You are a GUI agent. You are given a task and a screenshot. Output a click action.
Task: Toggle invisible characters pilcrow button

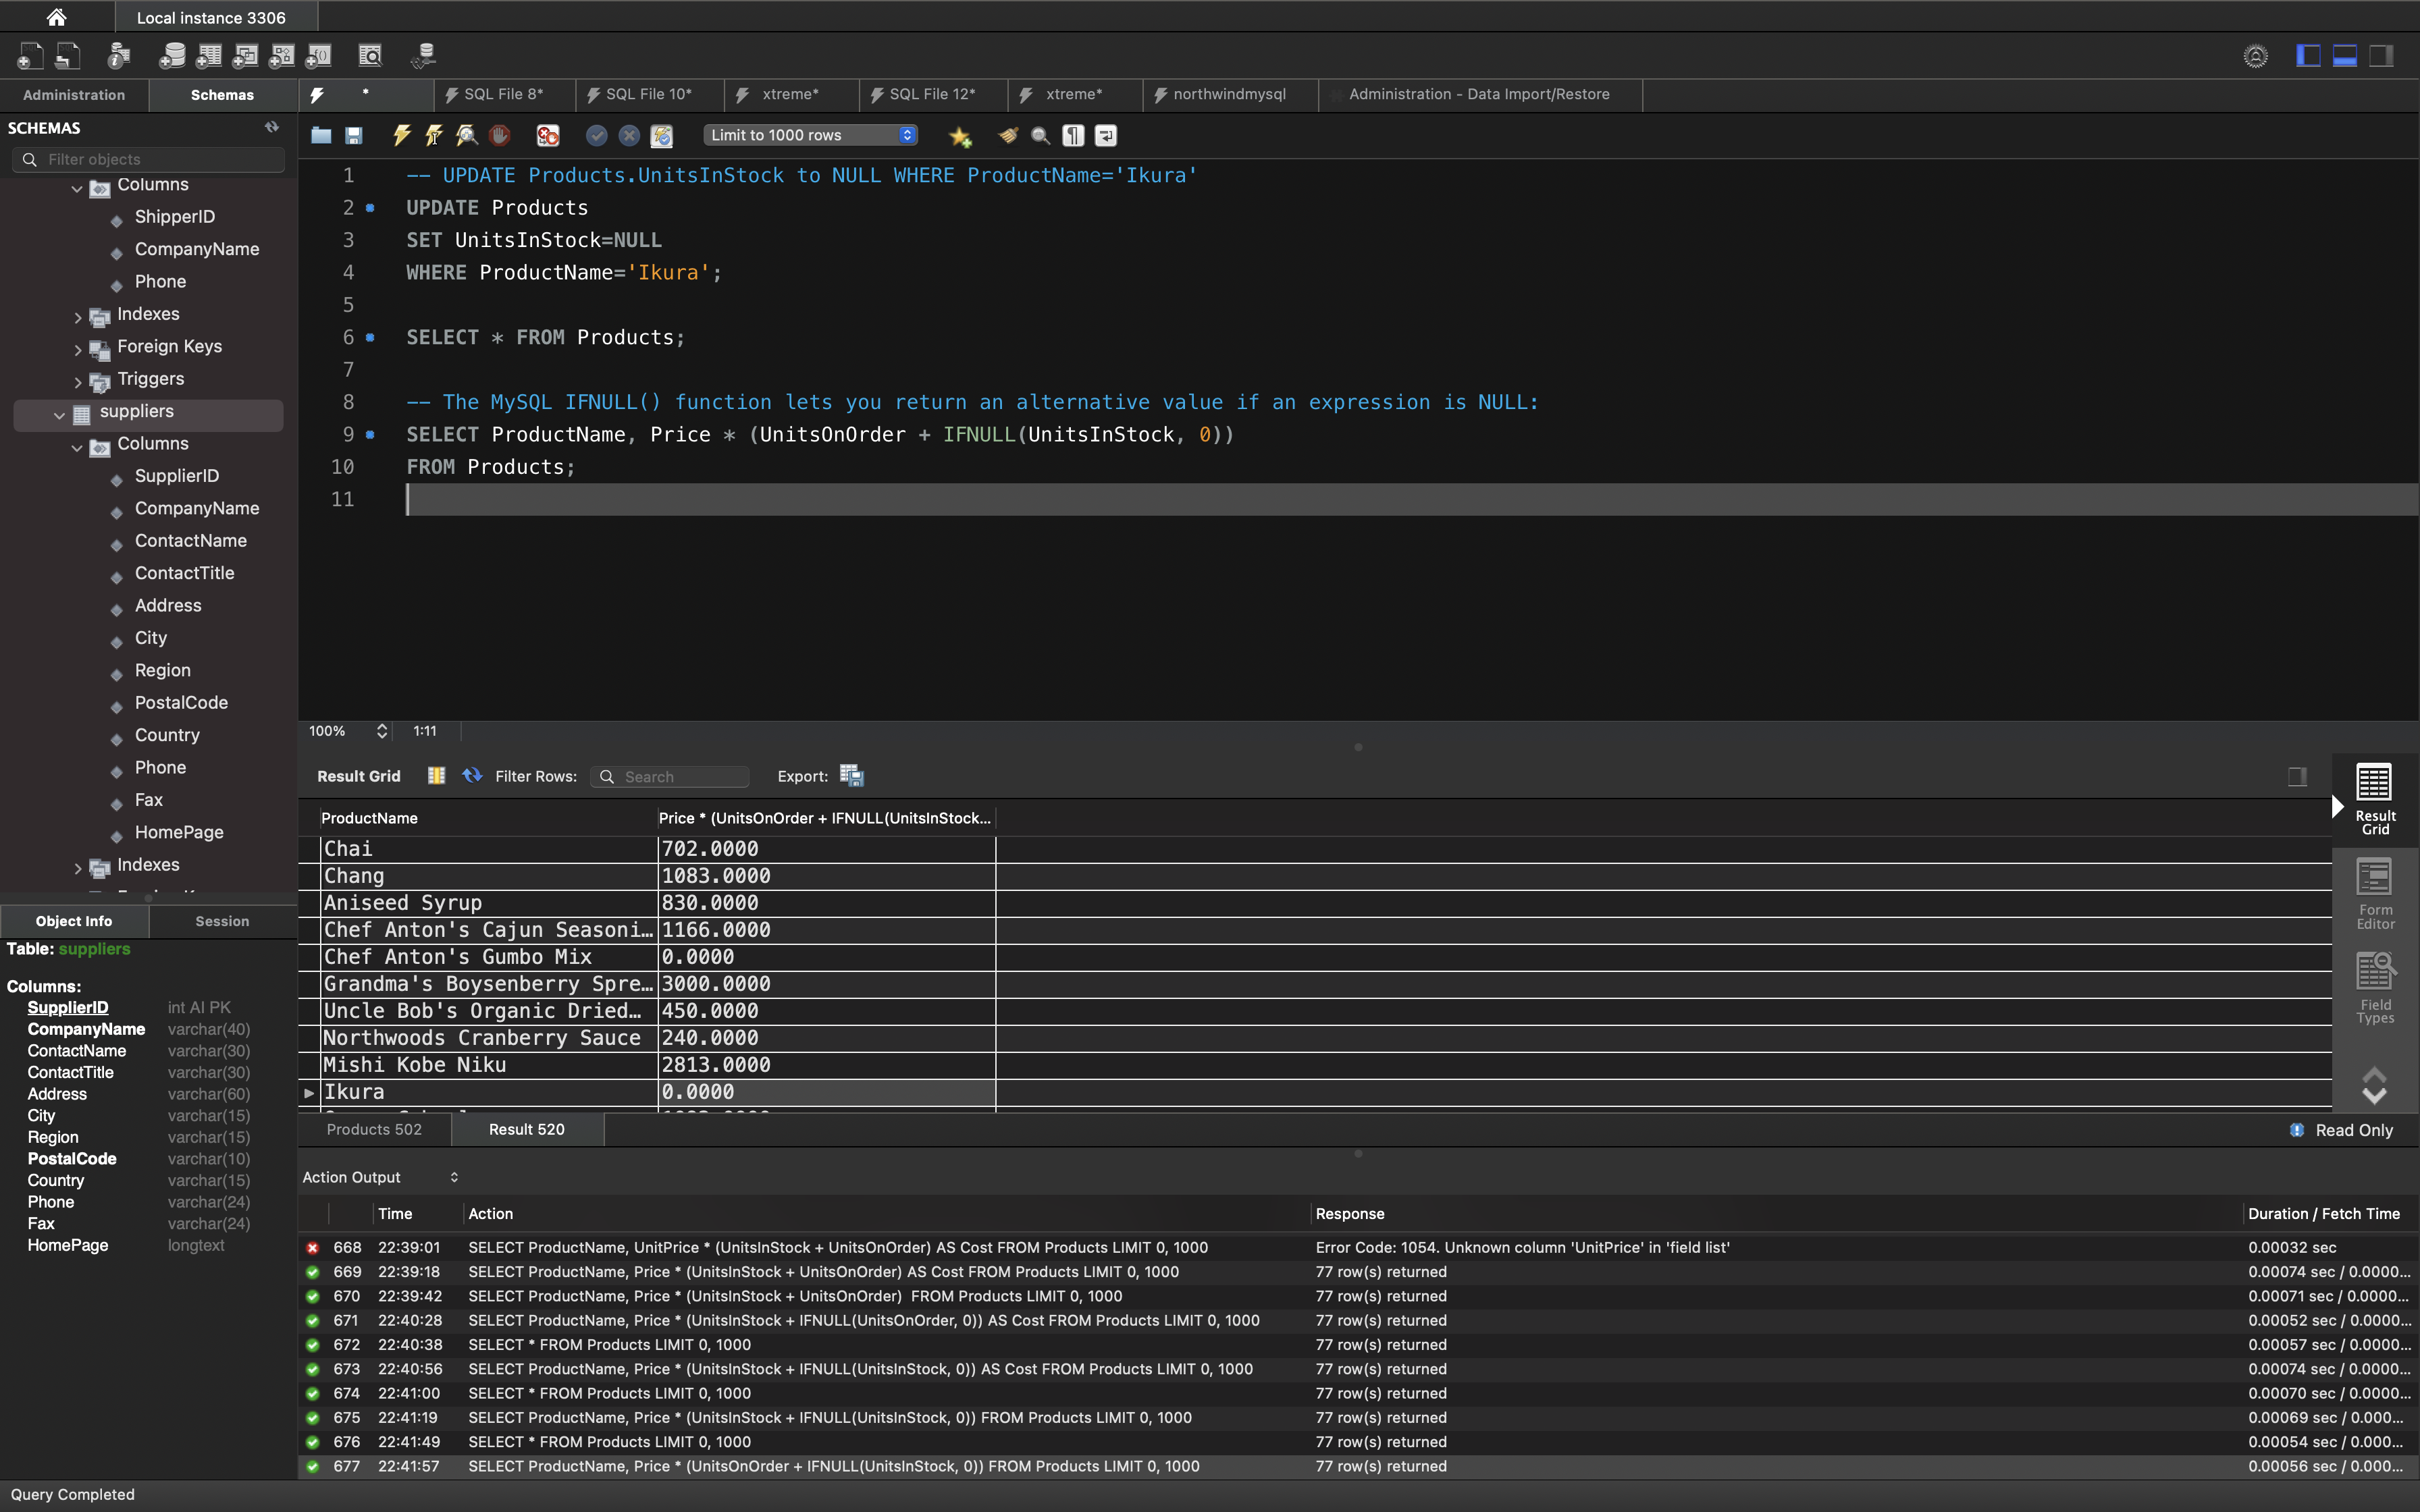tap(1073, 135)
